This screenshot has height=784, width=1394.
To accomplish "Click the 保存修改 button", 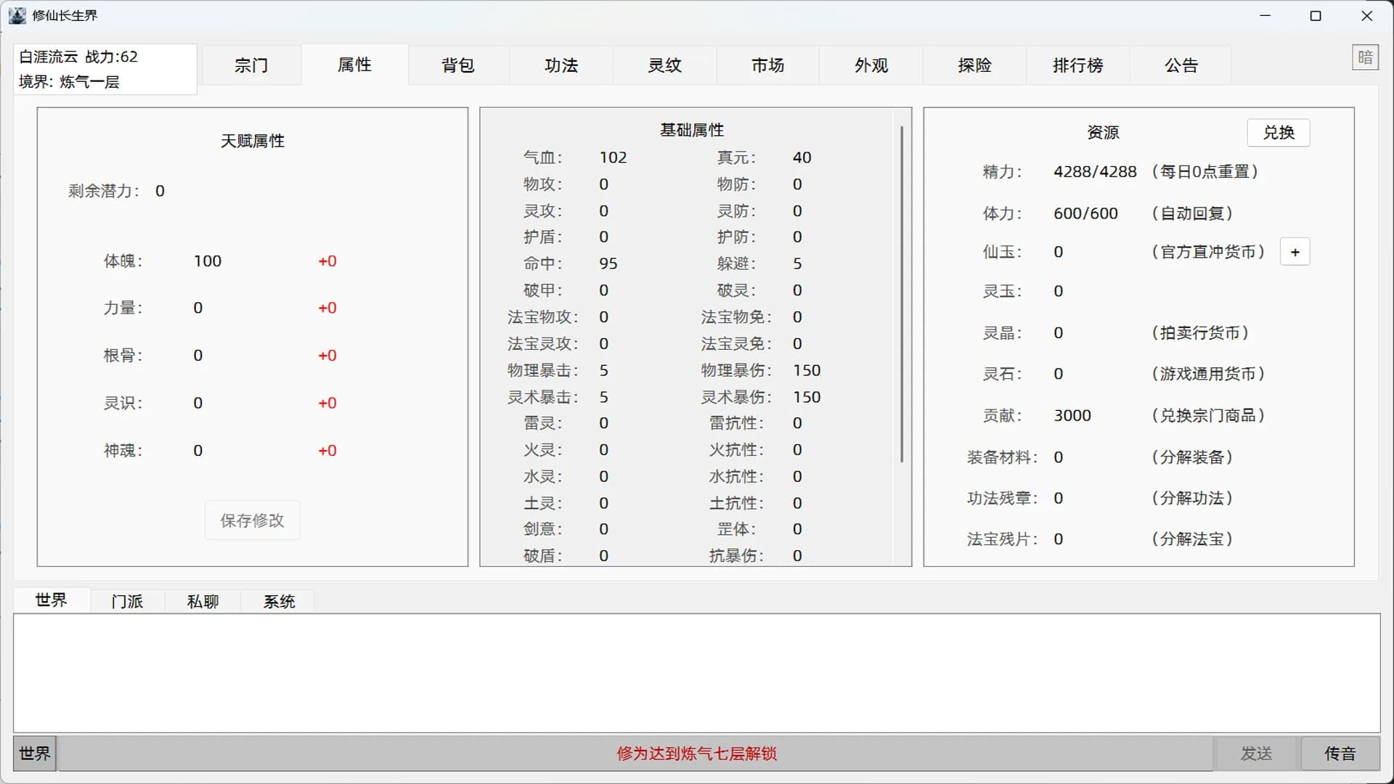I will 252,520.
